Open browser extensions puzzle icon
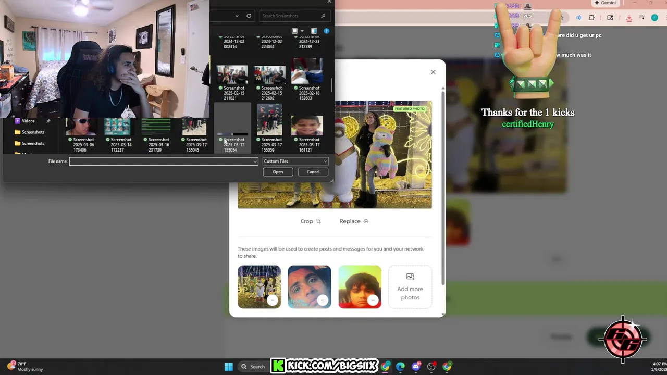 [591, 18]
